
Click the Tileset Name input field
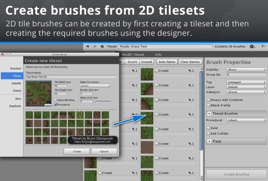click(71, 77)
